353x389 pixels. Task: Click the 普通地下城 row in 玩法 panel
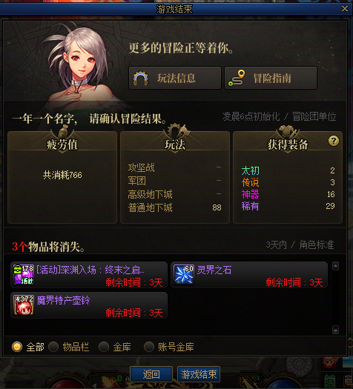175,207
